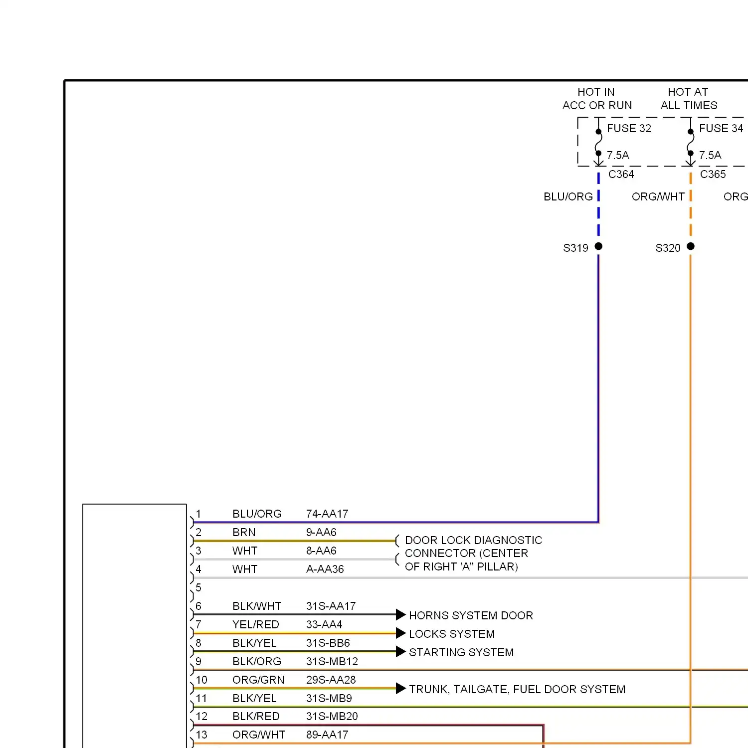Click the BLK/WHT wire color text
This screenshot has height=748, width=748.
coord(257,606)
